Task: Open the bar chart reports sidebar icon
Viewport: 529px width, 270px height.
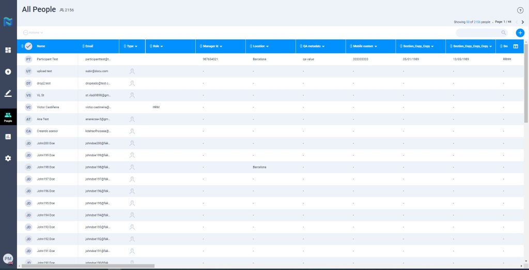Action: click(8, 137)
